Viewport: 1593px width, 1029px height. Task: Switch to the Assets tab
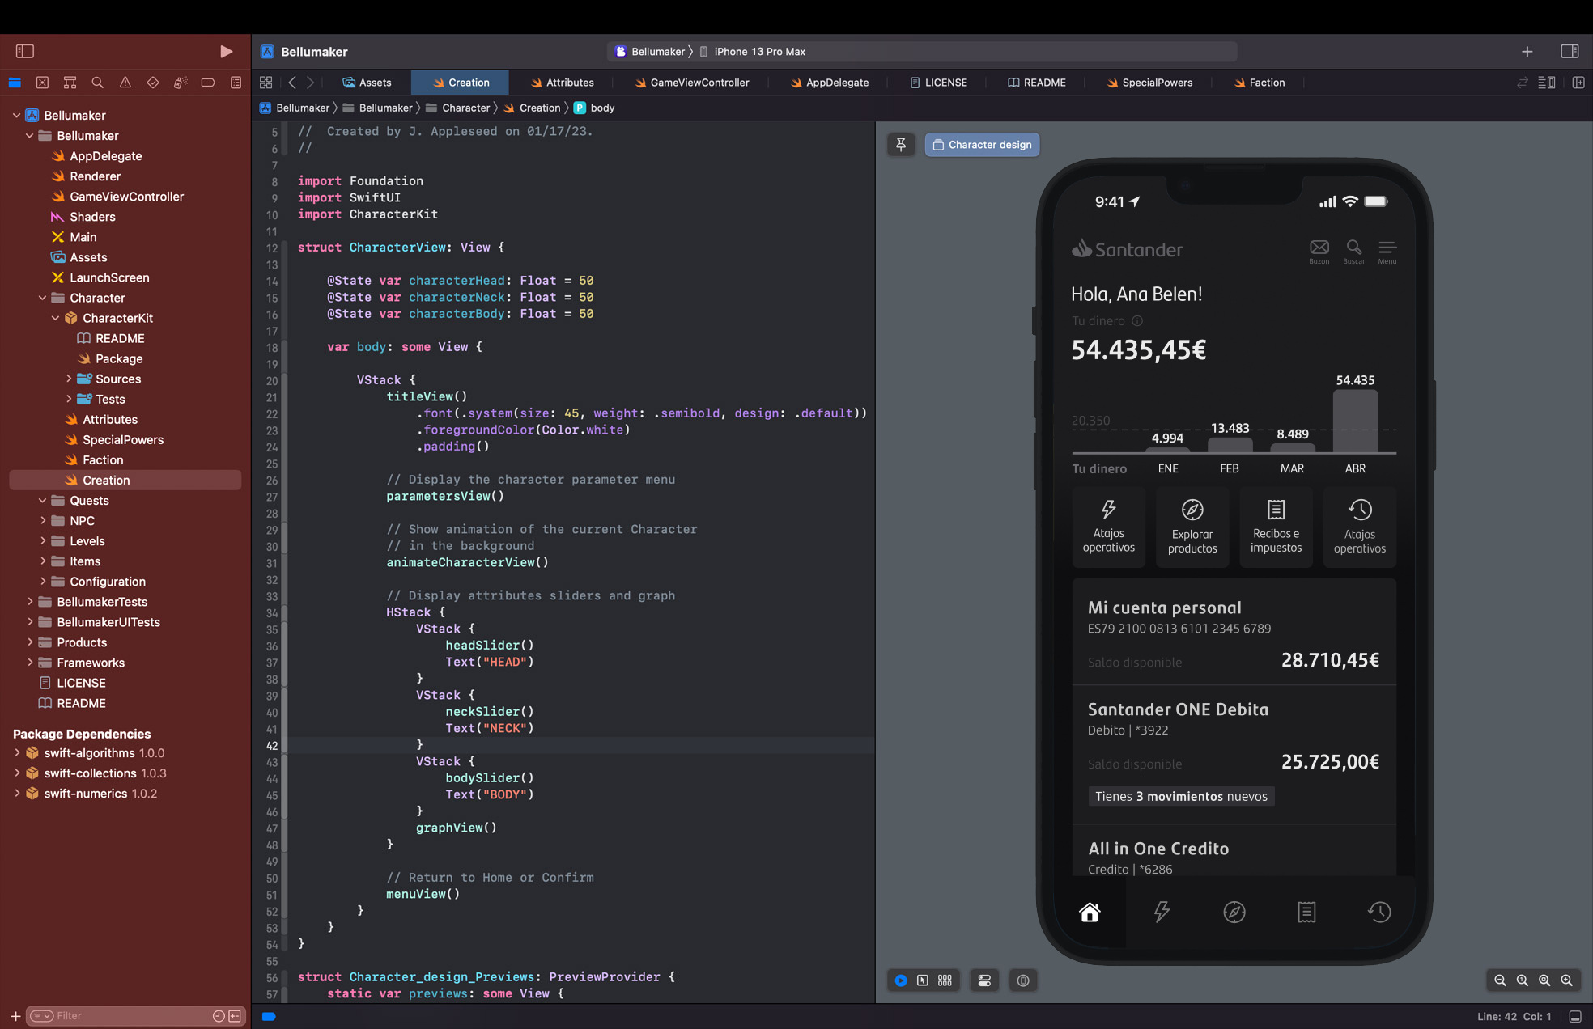(x=367, y=83)
